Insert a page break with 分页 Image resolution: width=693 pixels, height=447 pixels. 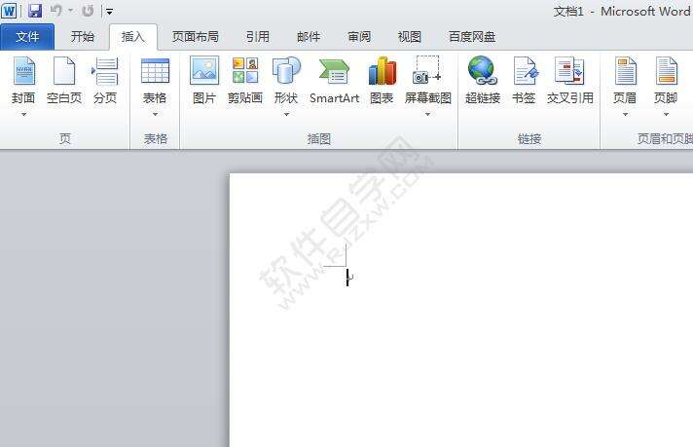coord(105,81)
